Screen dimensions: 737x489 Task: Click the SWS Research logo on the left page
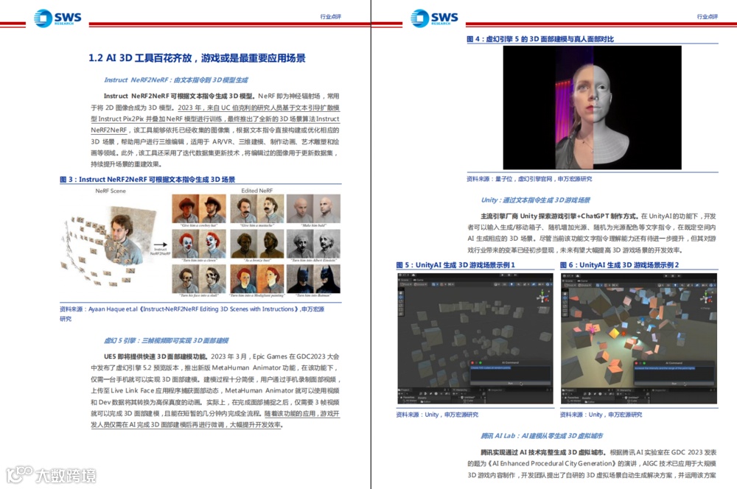click(x=57, y=18)
